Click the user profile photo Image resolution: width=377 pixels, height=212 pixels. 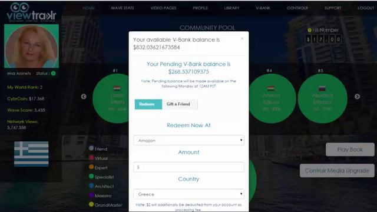point(31,46)
